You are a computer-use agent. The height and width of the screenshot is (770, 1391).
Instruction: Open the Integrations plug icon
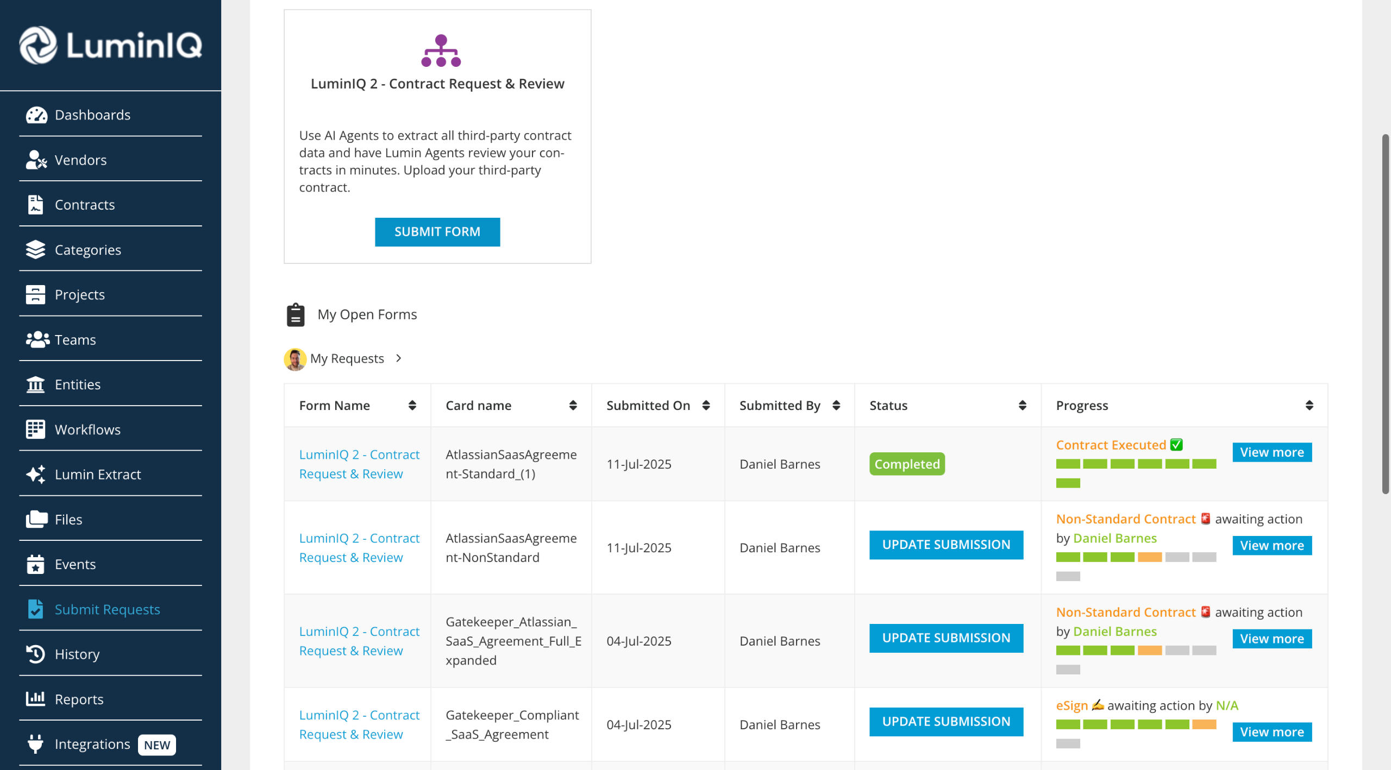pos(36,744)
